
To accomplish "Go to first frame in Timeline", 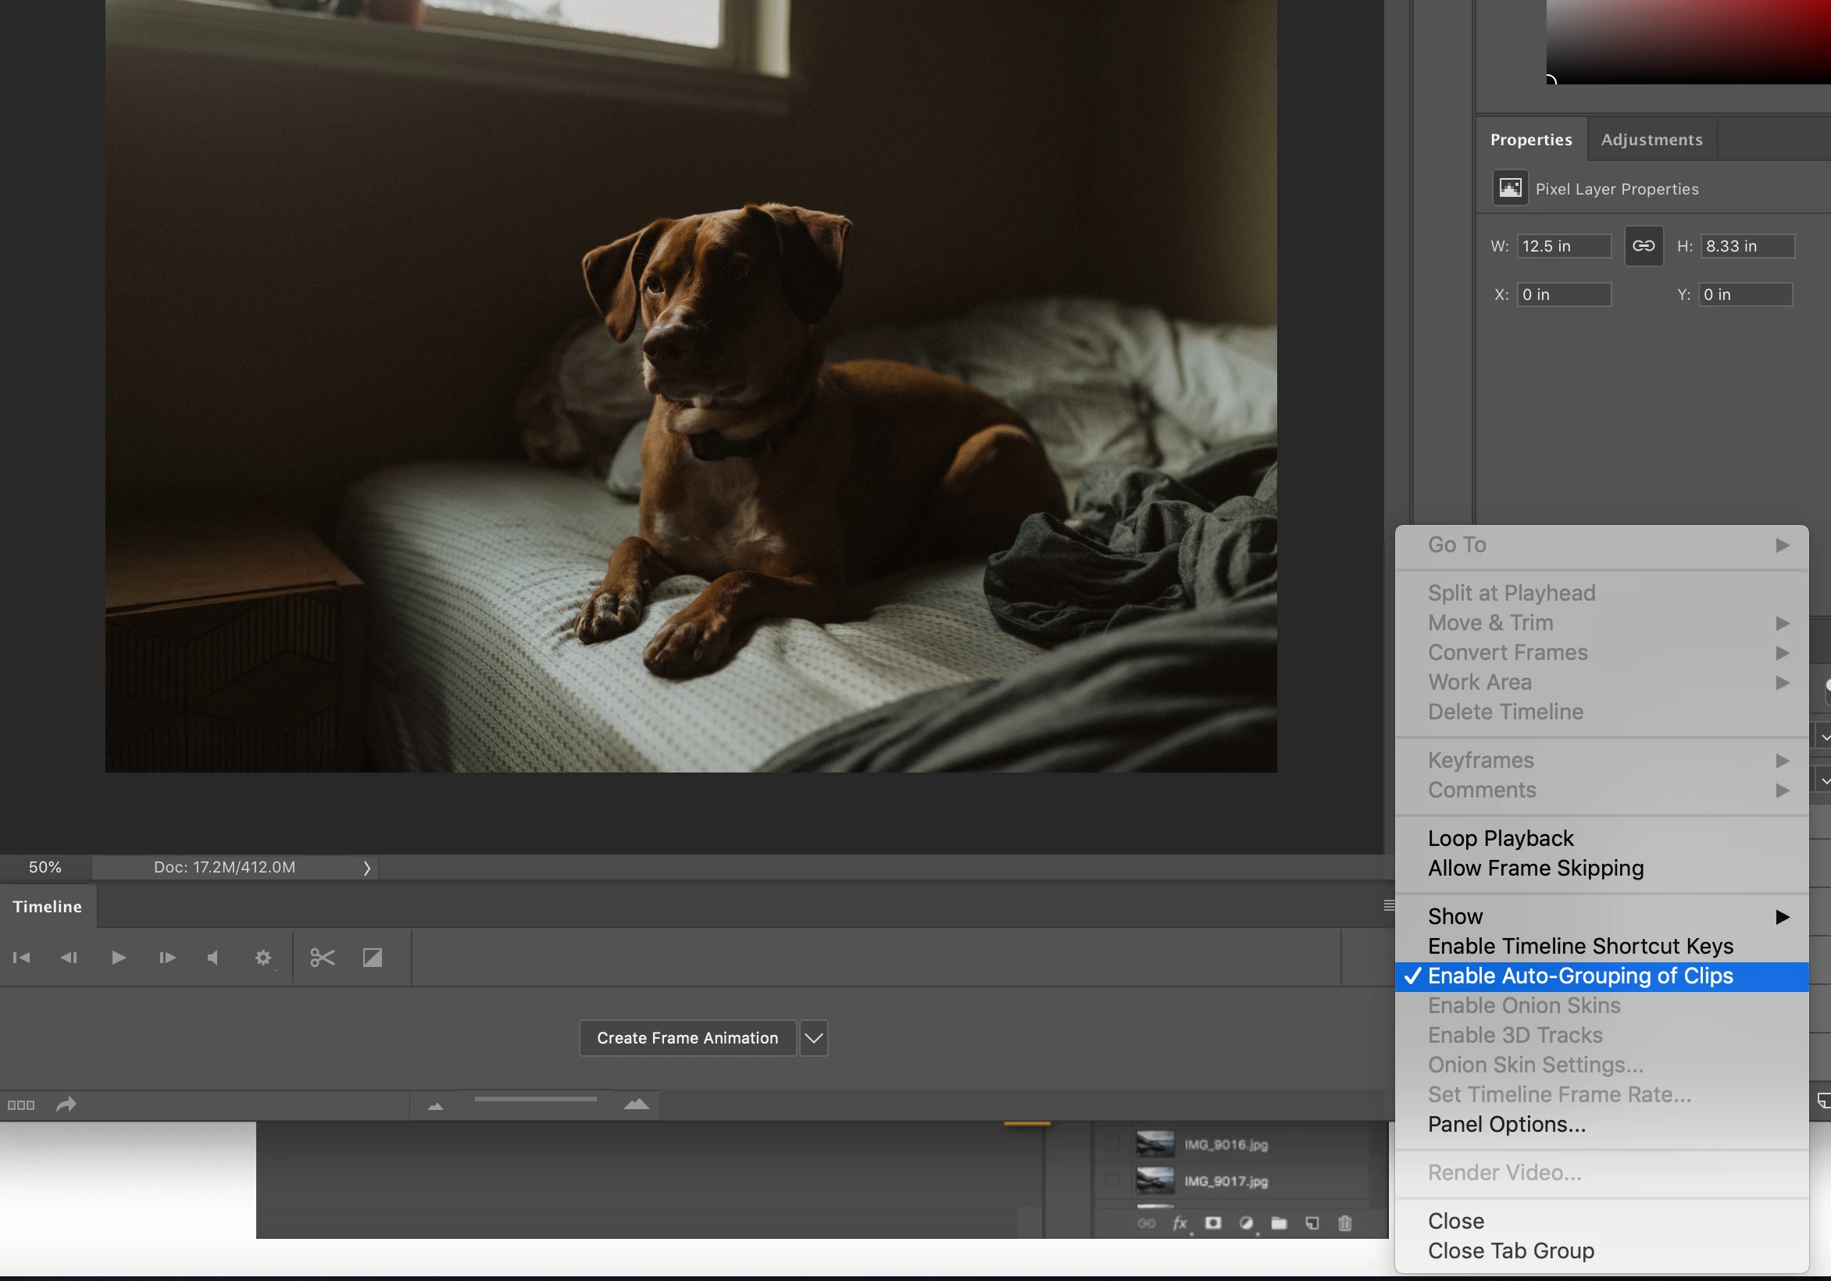I will pos(22,957).
